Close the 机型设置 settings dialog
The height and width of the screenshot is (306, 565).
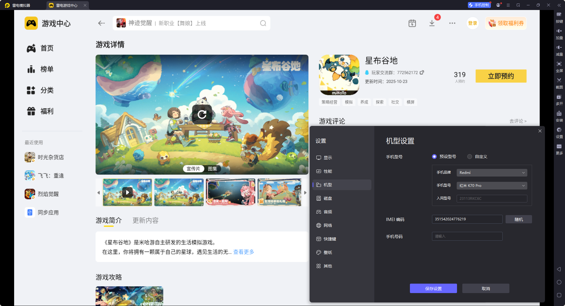point(540,131)
